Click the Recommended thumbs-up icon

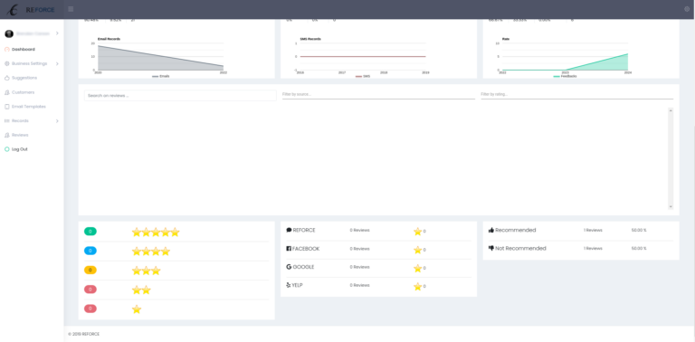tap(491, 231)
